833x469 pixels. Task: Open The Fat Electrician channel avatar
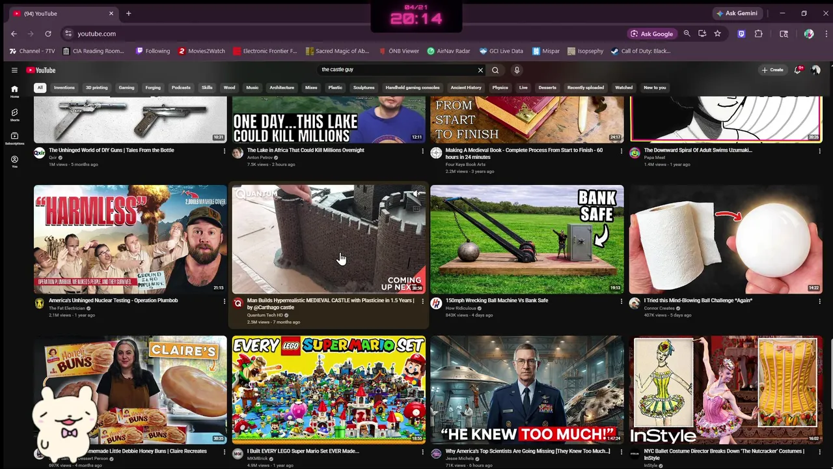click(x=39, y=304)
